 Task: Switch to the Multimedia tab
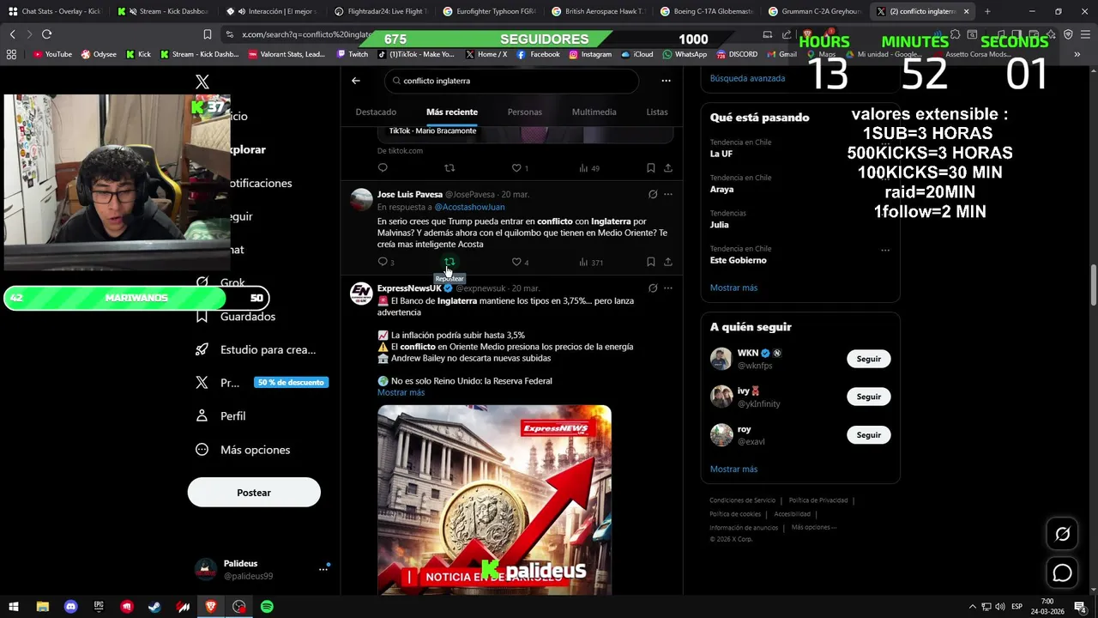(x=594, y=112)
